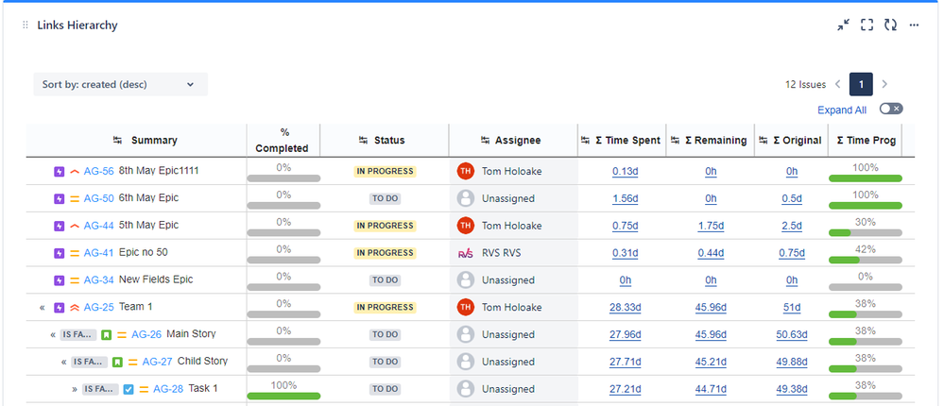This screenshot has height=406, width=944.
Task: Go to next page arrow
Action: click(884, 84)
